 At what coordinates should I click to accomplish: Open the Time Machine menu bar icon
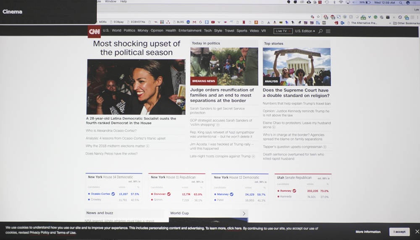[327, 2]
